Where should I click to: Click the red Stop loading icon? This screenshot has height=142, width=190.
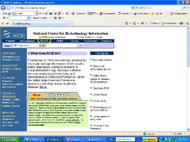coord(142,8)
